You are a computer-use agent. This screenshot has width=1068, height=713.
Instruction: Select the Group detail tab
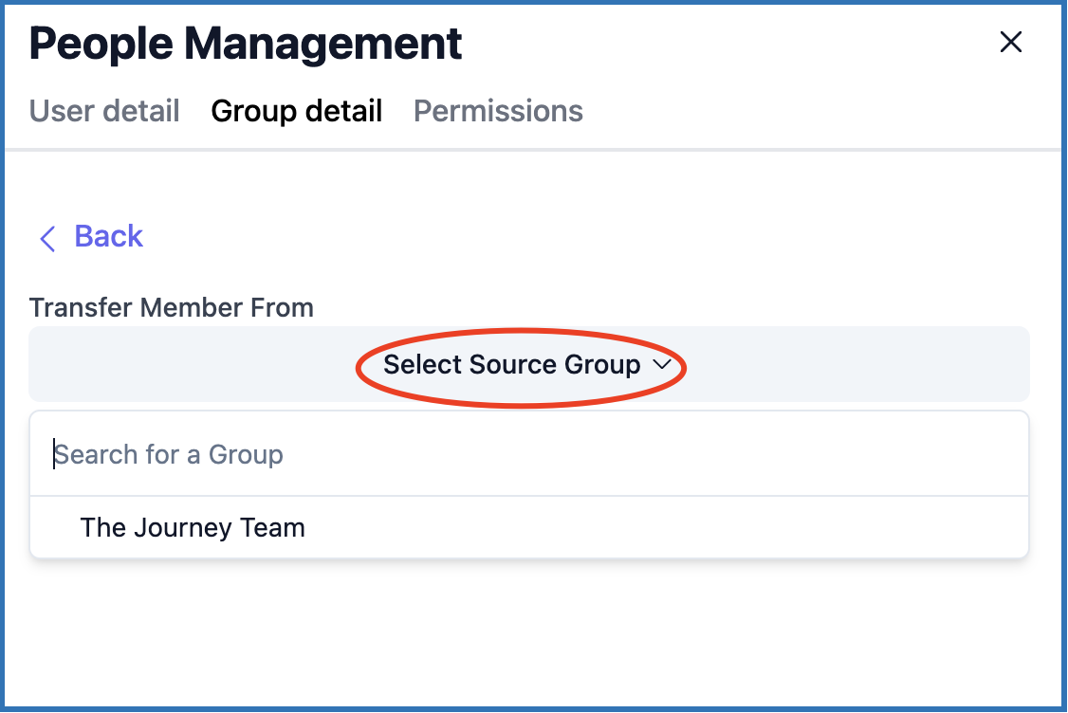tap(296, 111)
